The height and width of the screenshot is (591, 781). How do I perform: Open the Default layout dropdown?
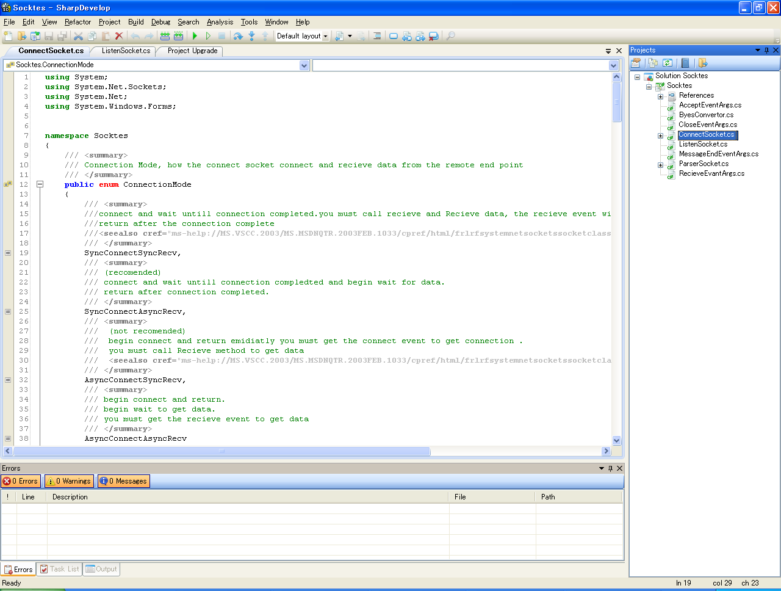tap(302, 36)
